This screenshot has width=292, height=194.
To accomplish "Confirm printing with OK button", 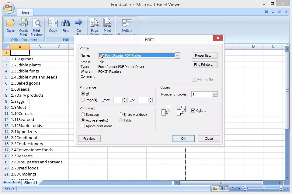I will 183,139.
